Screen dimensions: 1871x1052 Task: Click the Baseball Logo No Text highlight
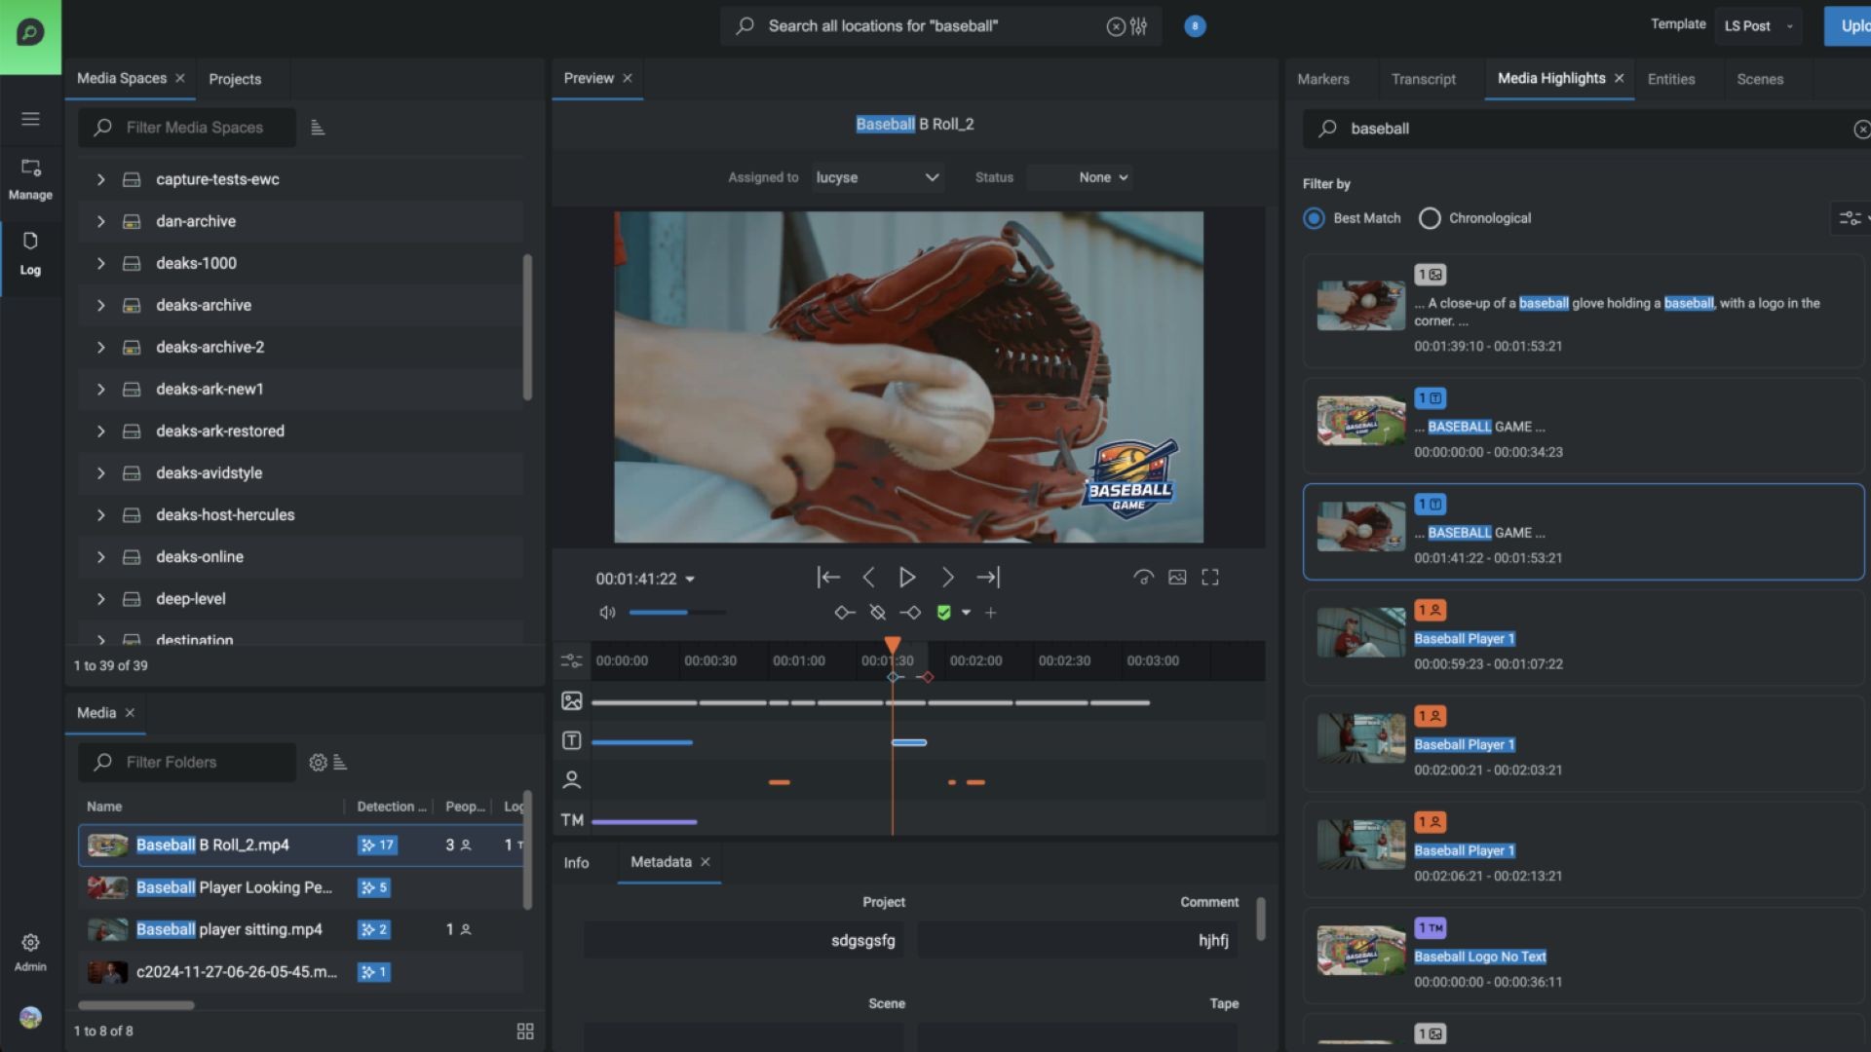click(1479, 957)
